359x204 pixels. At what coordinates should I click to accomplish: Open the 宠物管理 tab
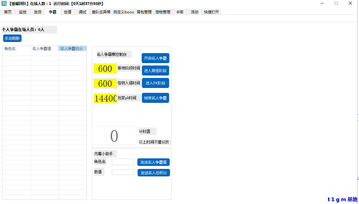coord(163,12)
